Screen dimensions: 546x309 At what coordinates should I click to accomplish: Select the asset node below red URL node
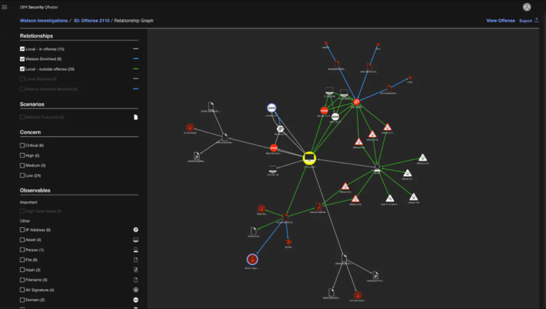(x=273, y=170)
